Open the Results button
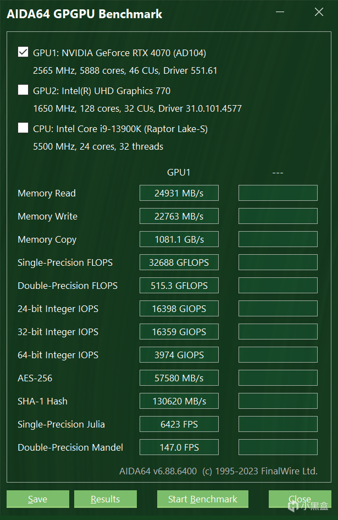This screenshot has width=338, height=520. [105, 499]
